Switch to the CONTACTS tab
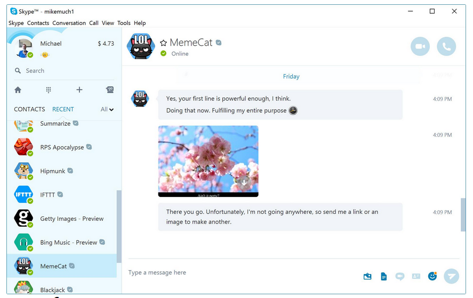The height and width of the screenshot is (298, 473). [x=29, y=109]
